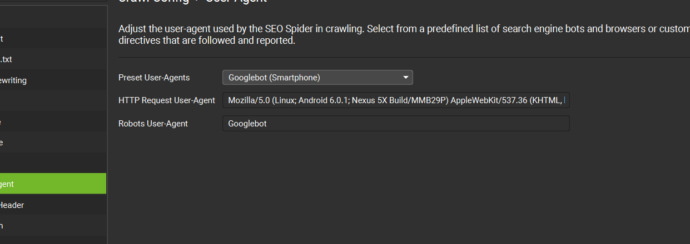The image size is (690, 244).
Task: Open the URL Rewriting sidebar section
Action: tap(53, 80)
